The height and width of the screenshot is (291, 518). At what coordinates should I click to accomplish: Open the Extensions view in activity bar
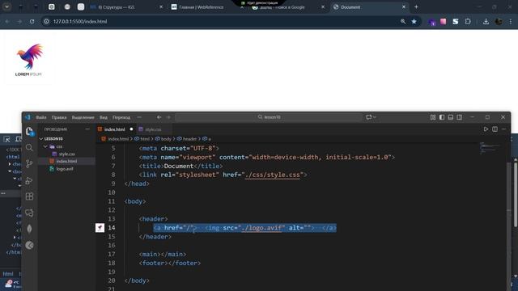click(x=29, y=196)
